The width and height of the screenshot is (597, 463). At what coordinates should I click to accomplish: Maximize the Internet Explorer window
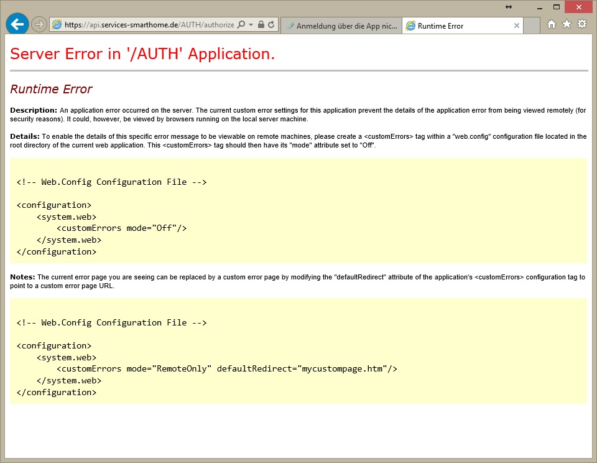pyautogui.click(x=557, y=7)
